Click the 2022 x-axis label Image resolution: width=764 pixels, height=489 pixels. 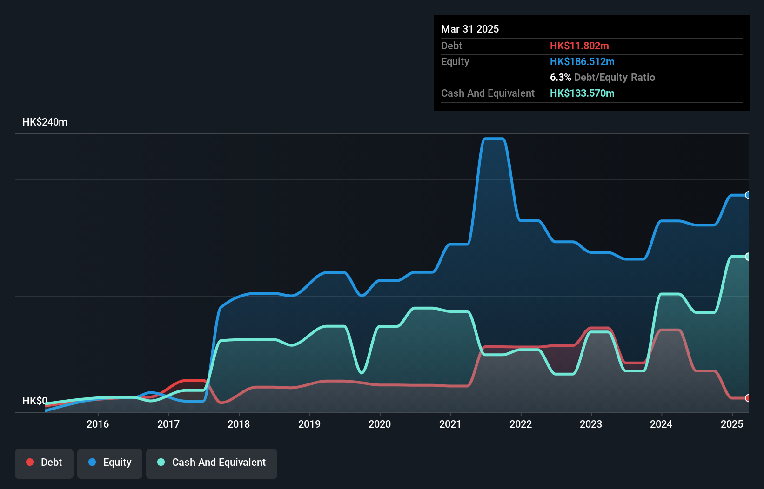521,424
